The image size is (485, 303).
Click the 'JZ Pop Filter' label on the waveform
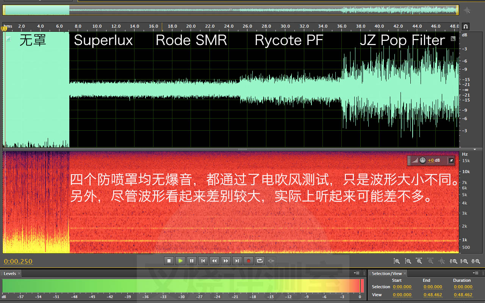pyautogui.click(x=402, y=40)
